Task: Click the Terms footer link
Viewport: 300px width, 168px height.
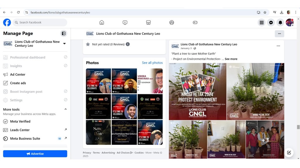Action: click(x=96, y=153)
